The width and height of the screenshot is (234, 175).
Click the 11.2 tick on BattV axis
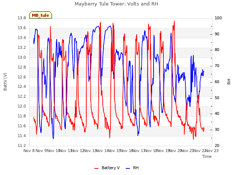click(x=22, y=145)
